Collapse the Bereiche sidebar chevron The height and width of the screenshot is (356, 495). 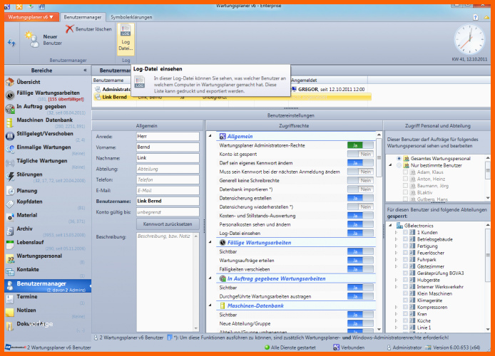coord(85,70)
